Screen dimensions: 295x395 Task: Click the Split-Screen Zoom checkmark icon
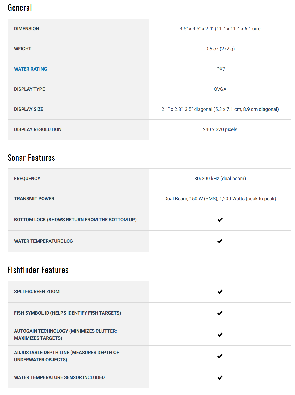(x=220, y=292)
